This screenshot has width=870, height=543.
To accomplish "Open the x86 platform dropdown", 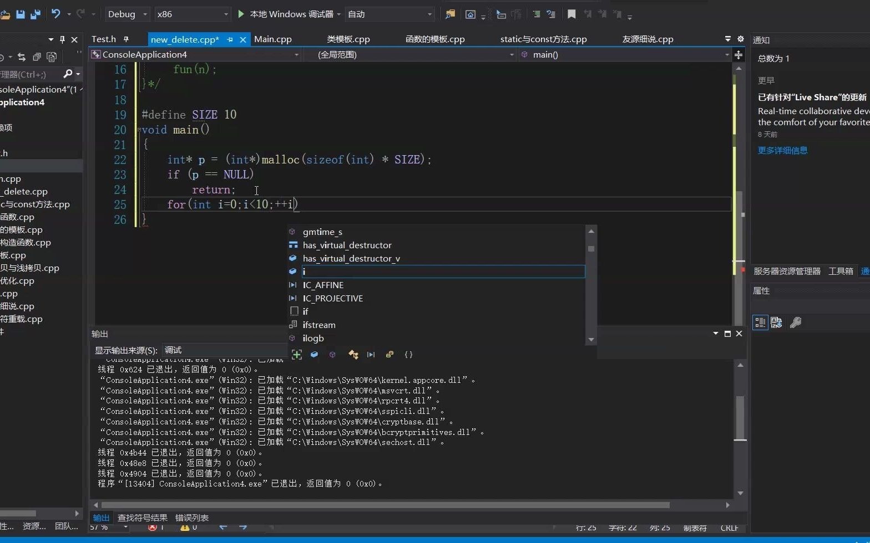I will coord(226,14).
